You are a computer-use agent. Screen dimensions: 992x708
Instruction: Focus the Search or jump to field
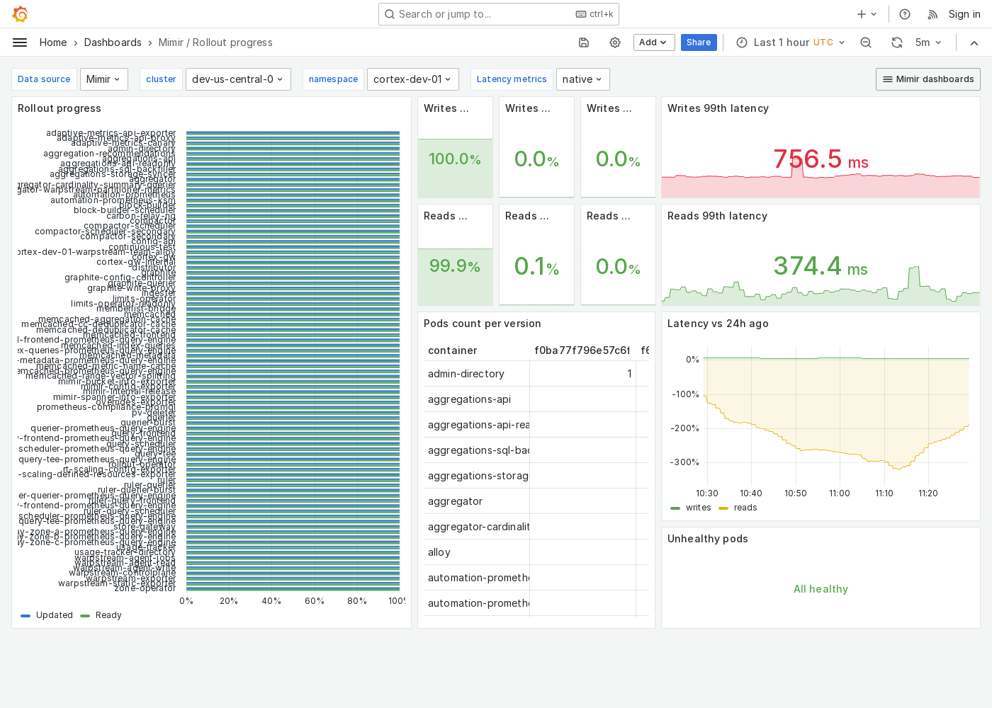(499, 14)
